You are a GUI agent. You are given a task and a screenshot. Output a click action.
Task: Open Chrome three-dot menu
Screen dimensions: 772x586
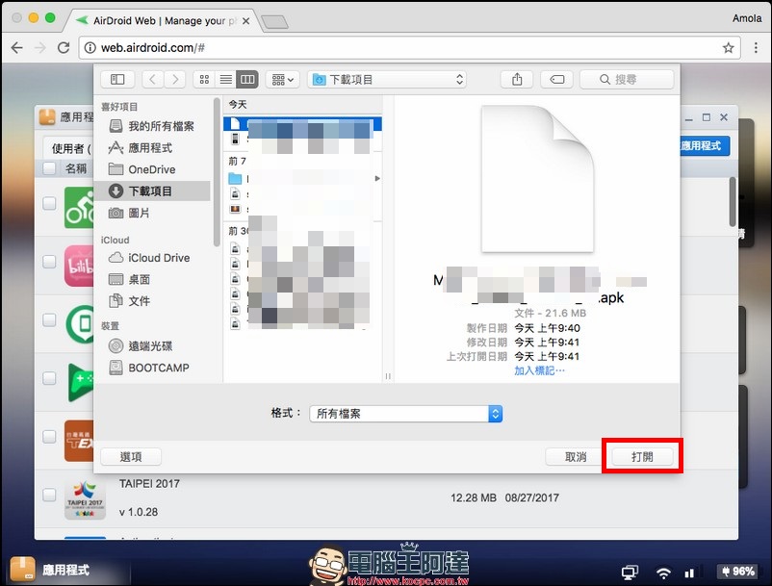[x=756, y=48]
